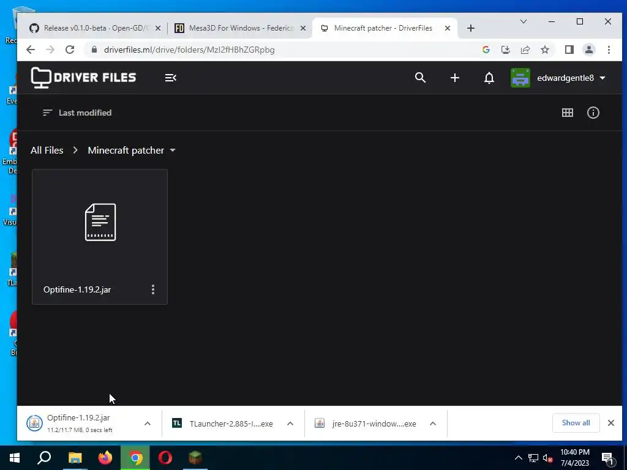Open the taskbar clock and date
Viewport: 627px width, 470px height.
pos(574,458)
